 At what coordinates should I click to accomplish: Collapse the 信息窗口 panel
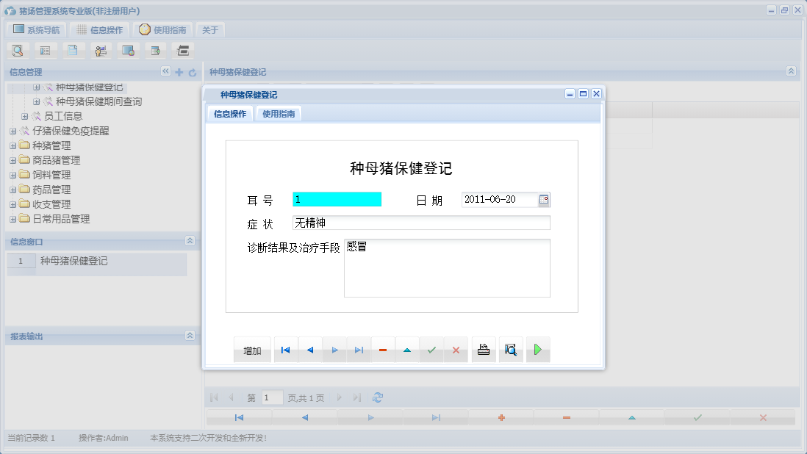pos(188,241)
